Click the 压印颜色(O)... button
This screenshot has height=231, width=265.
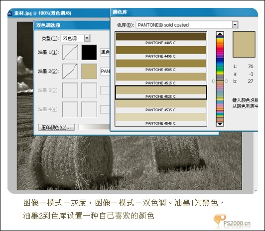(56, 127)
